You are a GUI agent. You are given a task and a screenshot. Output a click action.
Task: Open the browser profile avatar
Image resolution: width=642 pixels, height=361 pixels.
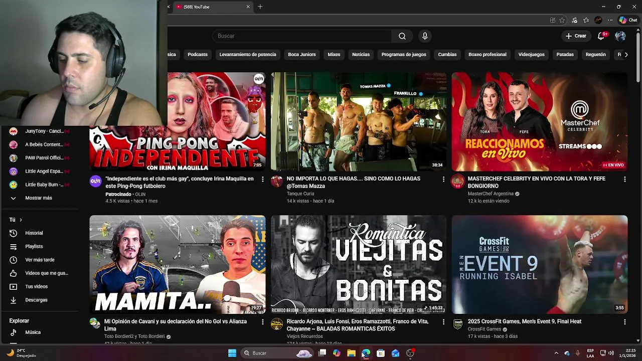coord(598,20)
